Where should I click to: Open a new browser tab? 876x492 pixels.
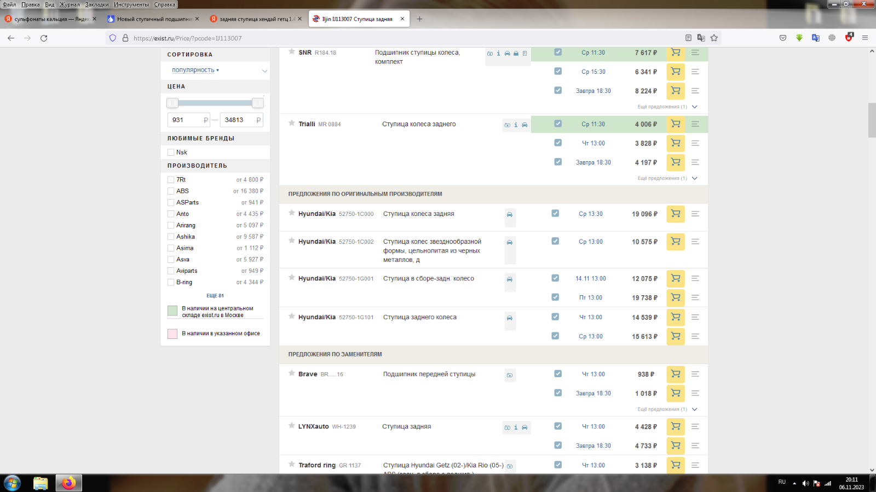(420, 19)
